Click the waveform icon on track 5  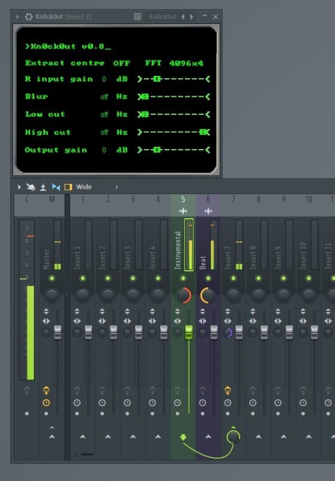click(183, 211)
